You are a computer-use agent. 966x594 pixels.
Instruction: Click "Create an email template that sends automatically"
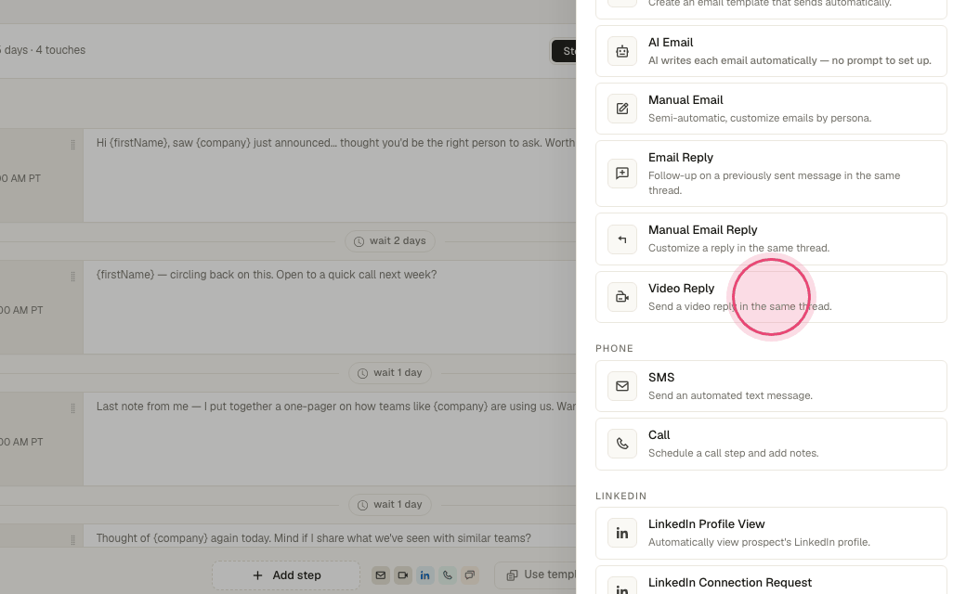[769, 3]
